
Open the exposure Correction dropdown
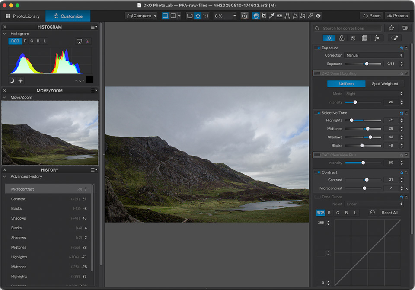coord(373,55)
